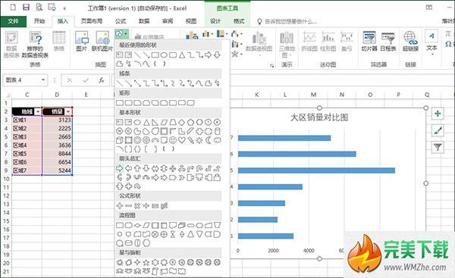Open the 销量 column filter dropdown
The height and width of the screenshot is (278, 455).
pos(68,111)
